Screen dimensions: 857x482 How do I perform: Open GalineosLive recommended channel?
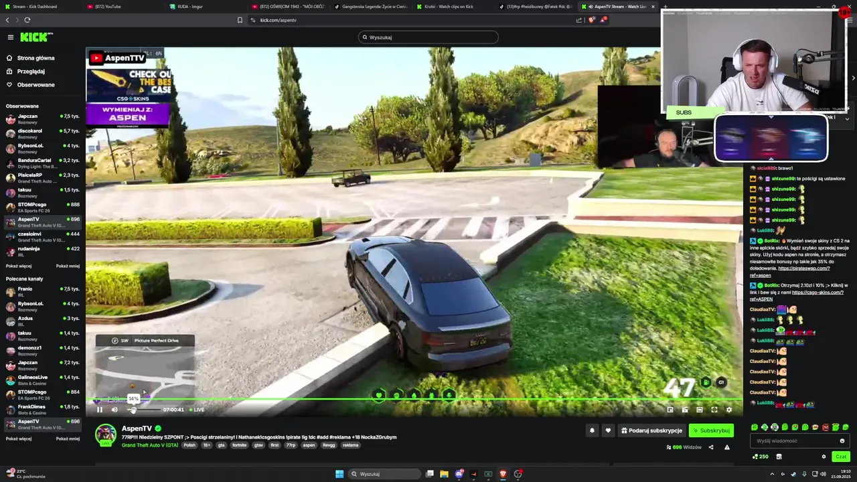[42, 380]
